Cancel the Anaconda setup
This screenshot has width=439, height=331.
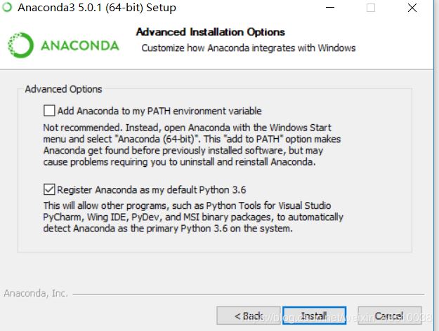389,316
